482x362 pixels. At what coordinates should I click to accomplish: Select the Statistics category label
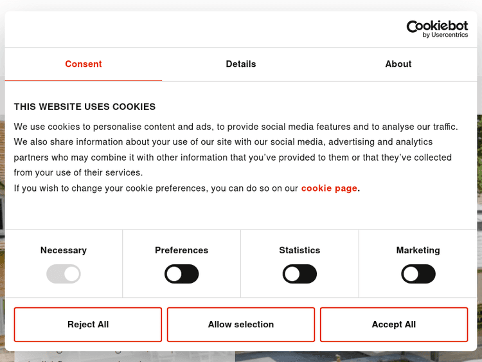299,250
